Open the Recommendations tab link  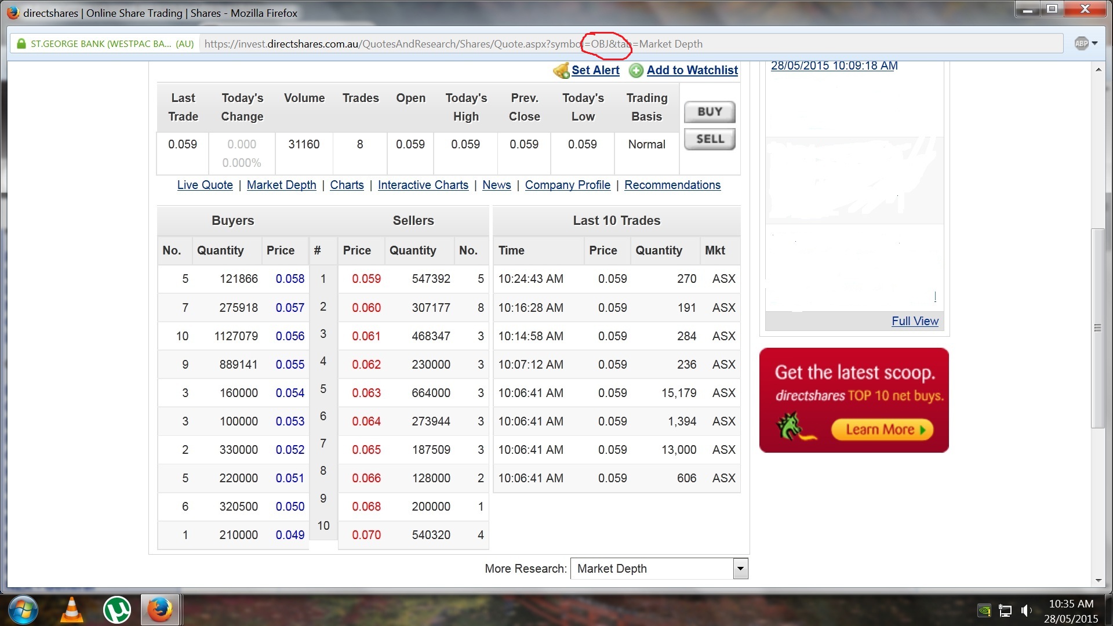click(x=672, y=185)
